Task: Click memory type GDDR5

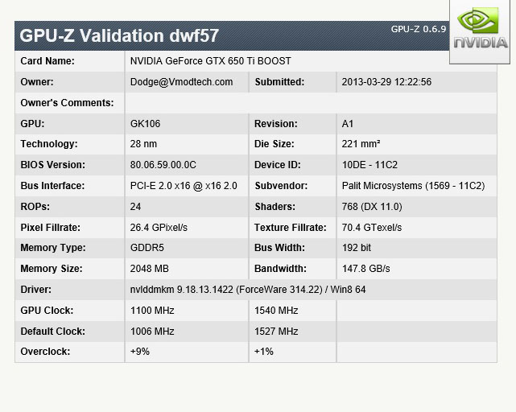Action: pyautogui.click(x=147, y=248)
